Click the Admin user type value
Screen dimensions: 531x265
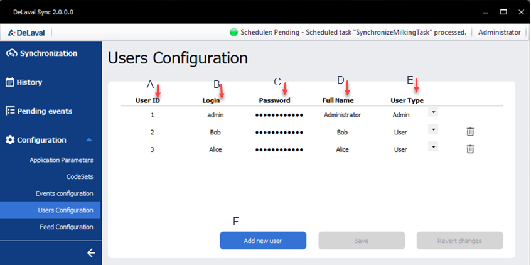tap(401, 115)
